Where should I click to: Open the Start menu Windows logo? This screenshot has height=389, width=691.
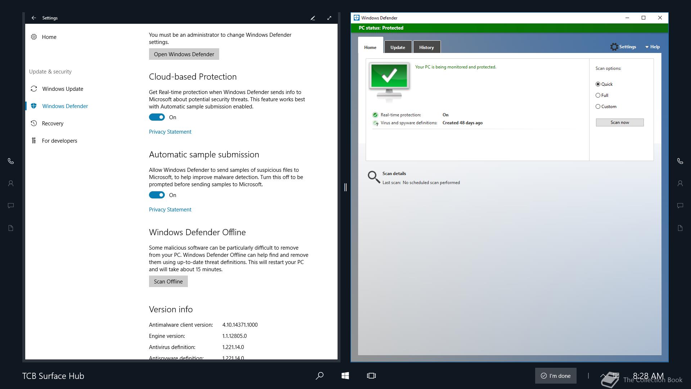(x=345, y=376)
